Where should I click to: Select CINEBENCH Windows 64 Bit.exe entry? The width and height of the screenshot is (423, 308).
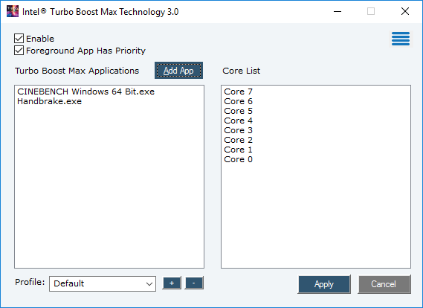85,92
